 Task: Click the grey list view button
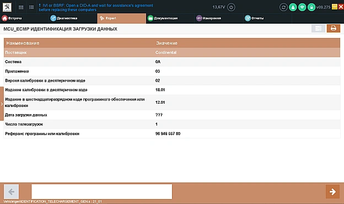pos(318,28)
